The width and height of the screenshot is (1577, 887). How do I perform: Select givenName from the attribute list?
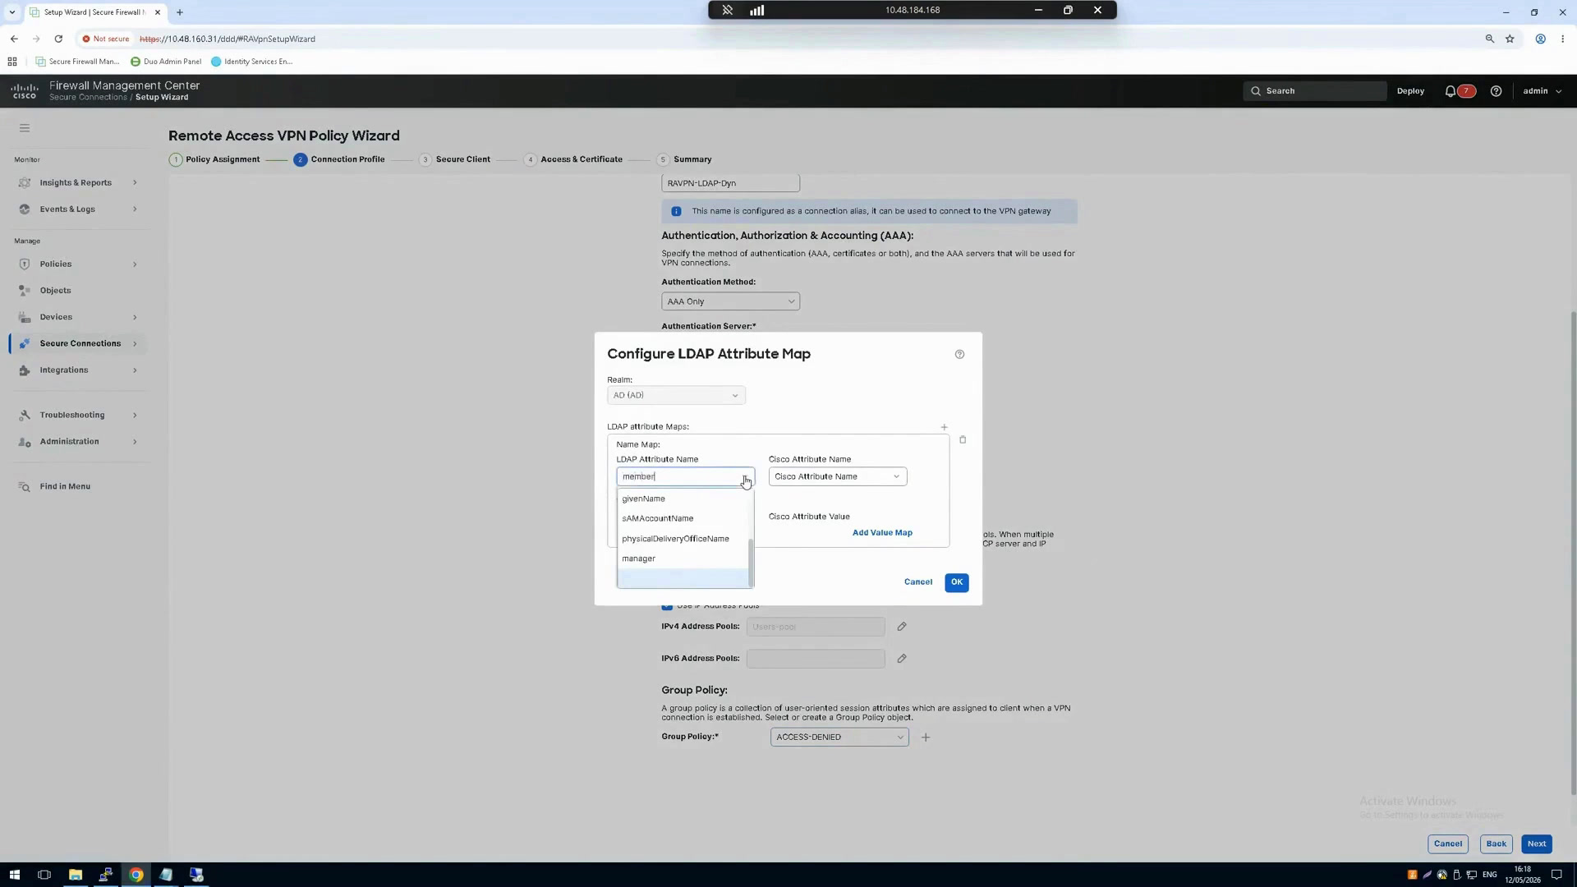click(683, 499)
